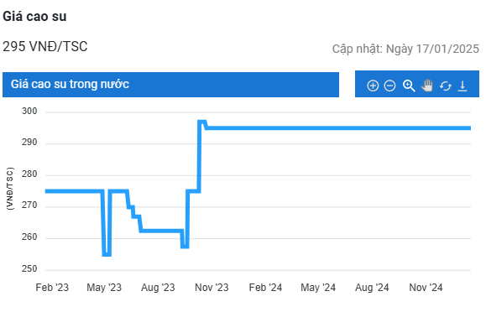Click the zoom out minus icon
Viewport: 486px width, 312px height.
tap(389, 86)
